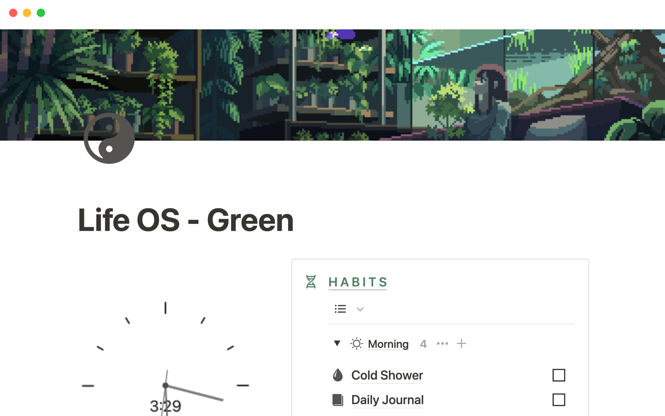Click the sun icon next to Morning

click(x=356, y=344)
